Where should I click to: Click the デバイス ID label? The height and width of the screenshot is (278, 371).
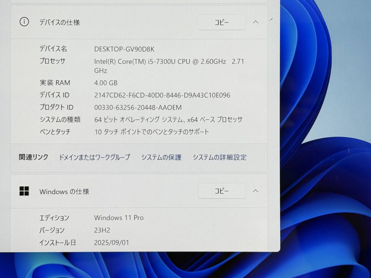click(54, 95)
